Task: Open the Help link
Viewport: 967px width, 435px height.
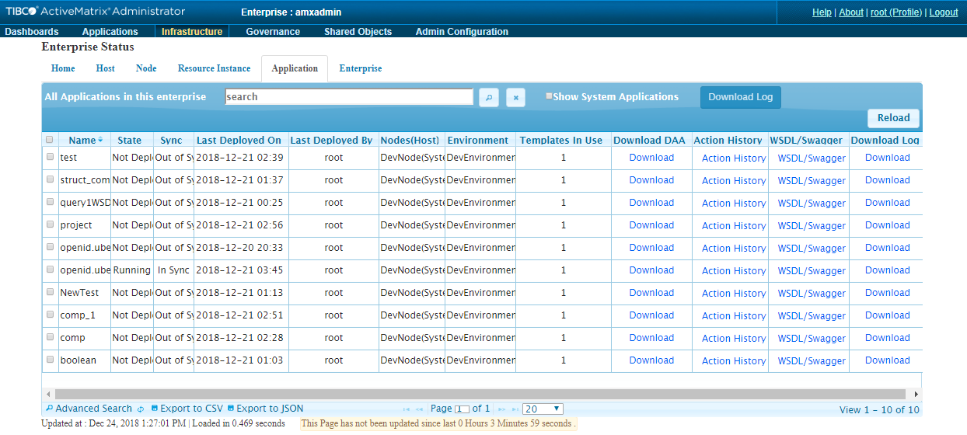Action: (822, 12)
